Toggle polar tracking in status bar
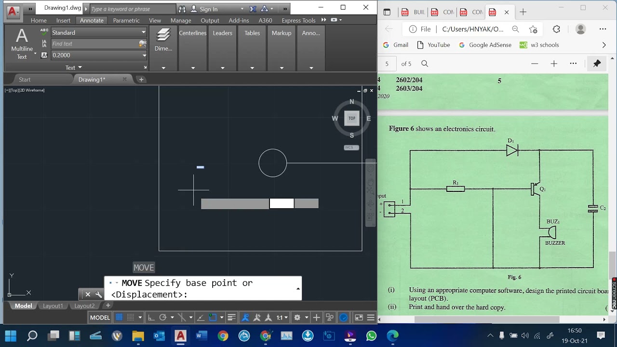The width and height of the screenshot is (617, 347). [163, 317]
